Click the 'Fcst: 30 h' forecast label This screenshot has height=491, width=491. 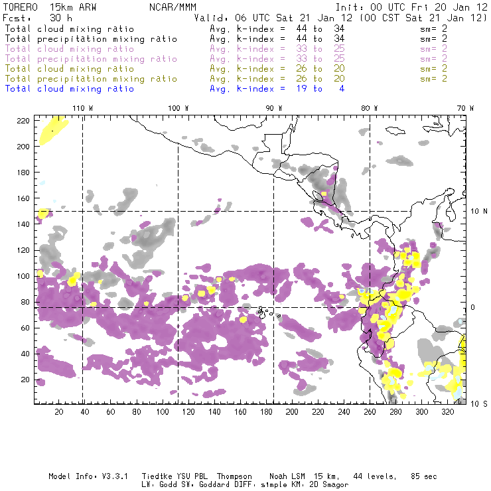(x=38, y=17)
